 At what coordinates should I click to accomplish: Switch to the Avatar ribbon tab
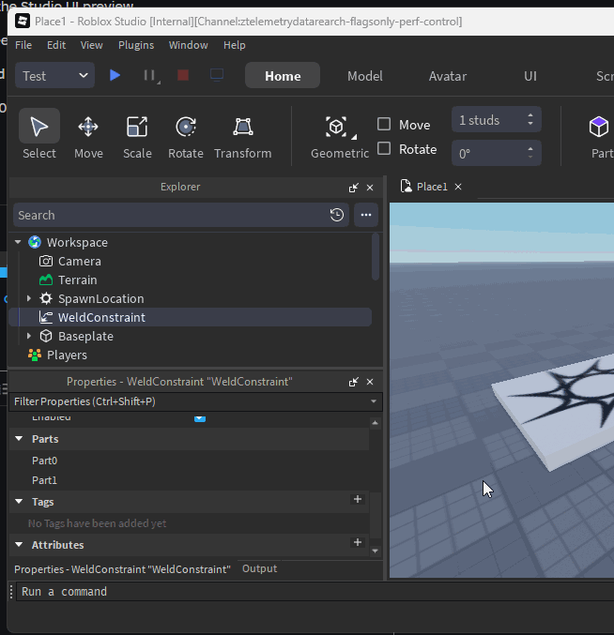click(x=448, y=76)
